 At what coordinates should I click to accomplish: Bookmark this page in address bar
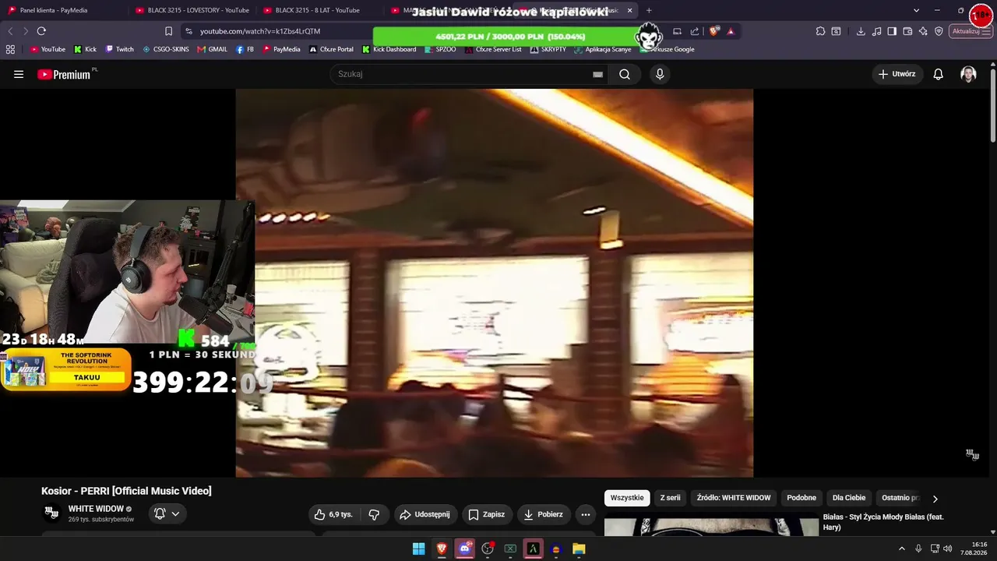tap(168, 31)
